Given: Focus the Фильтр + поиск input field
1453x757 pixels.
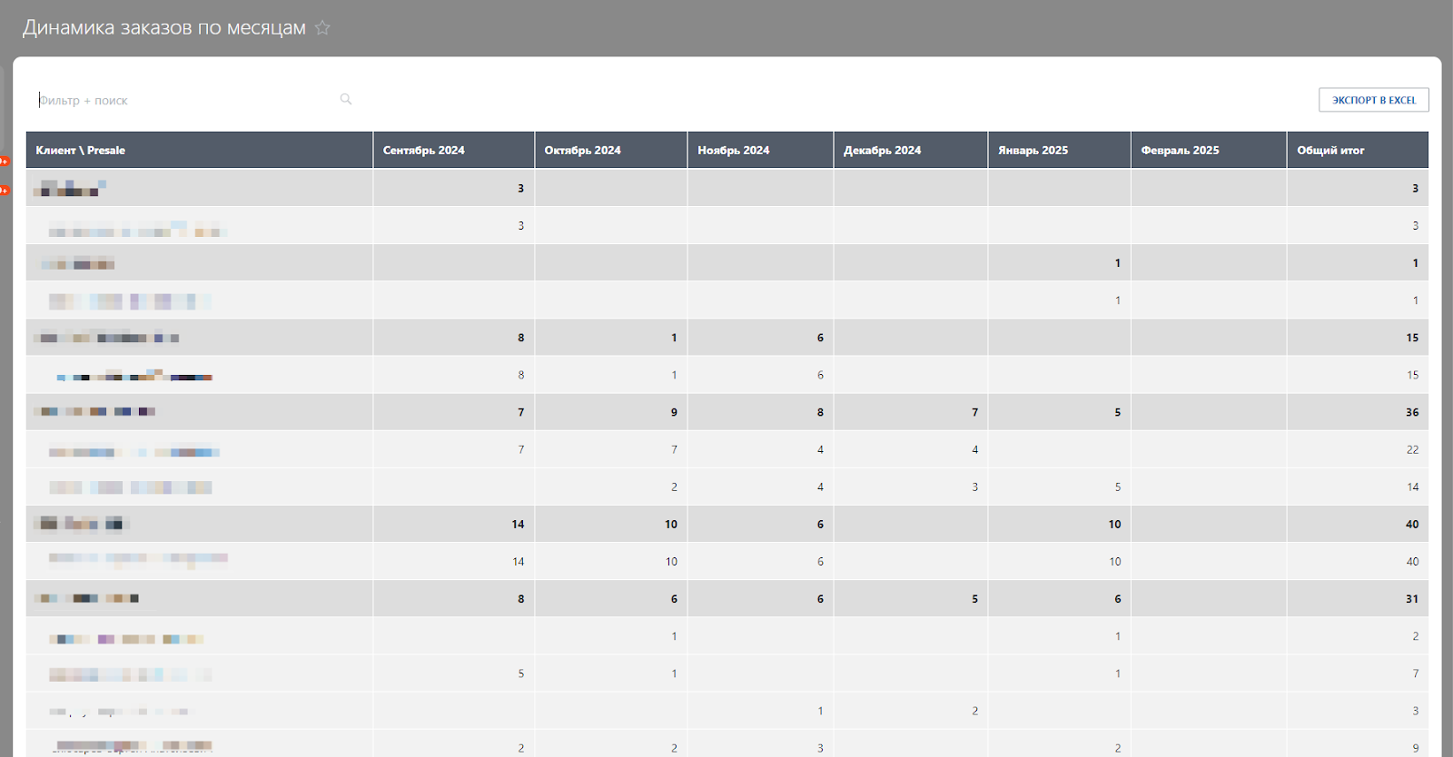Looking at the screenshot, I should click(182, 101).
